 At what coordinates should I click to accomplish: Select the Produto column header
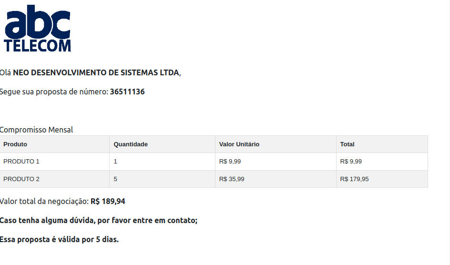15,144
